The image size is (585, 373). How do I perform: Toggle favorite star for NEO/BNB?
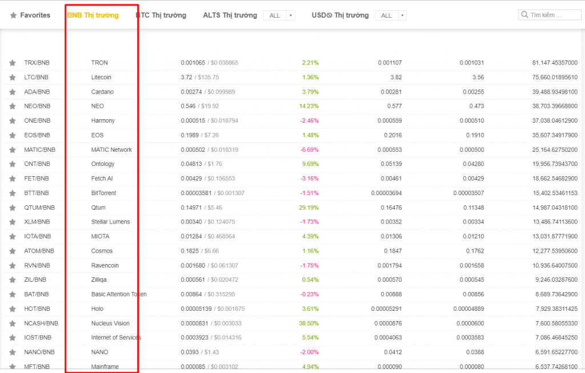(x=13, y=106)
